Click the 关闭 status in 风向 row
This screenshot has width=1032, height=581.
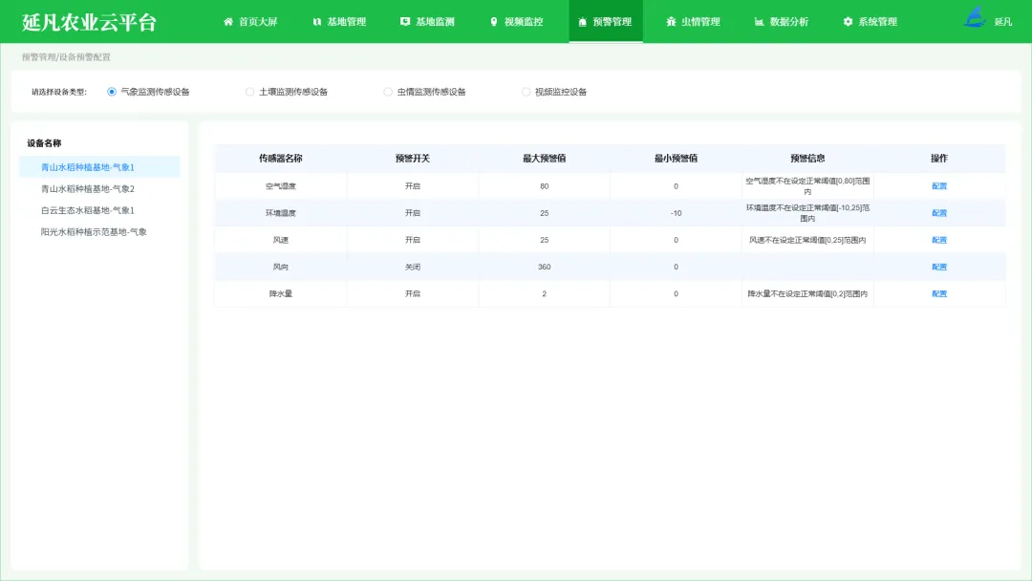[x=413, y=268]
